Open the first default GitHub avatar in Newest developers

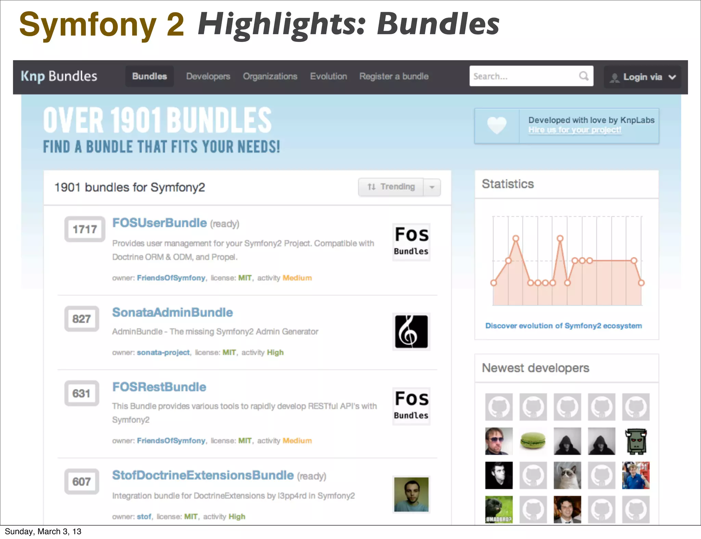tap(499, 407)
